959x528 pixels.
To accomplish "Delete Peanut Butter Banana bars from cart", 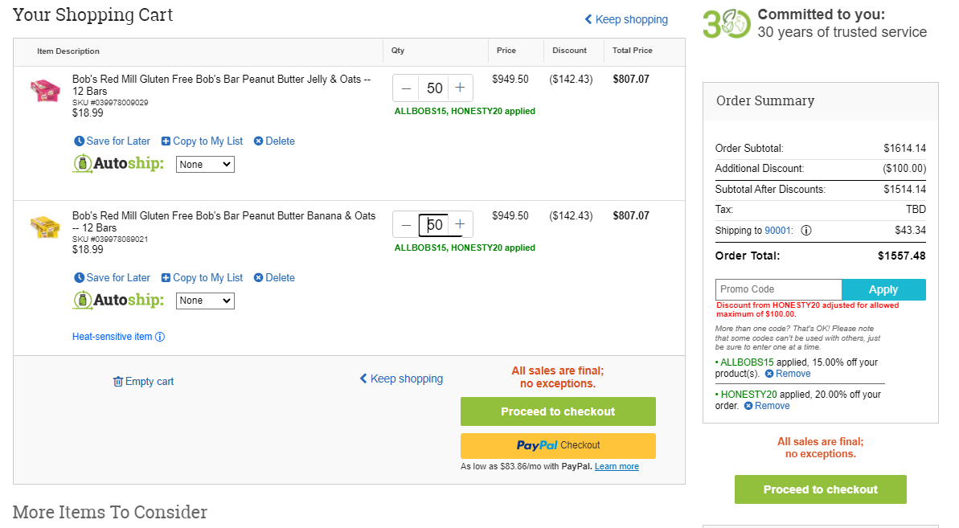I will click(274, 277).
